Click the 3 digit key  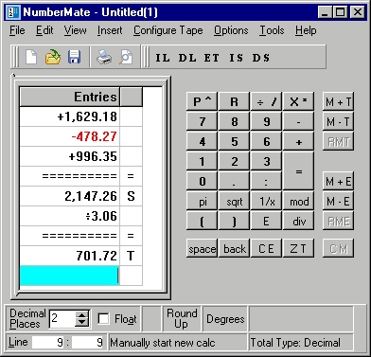(266, 161)
